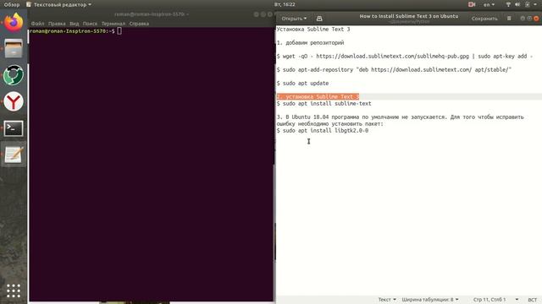
Task: Open the system menu arrow in top bar
Action: coord(535,4)
